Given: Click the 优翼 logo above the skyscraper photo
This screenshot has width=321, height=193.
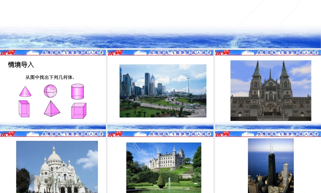Looking at the screenshot, I should click(222, 134).
